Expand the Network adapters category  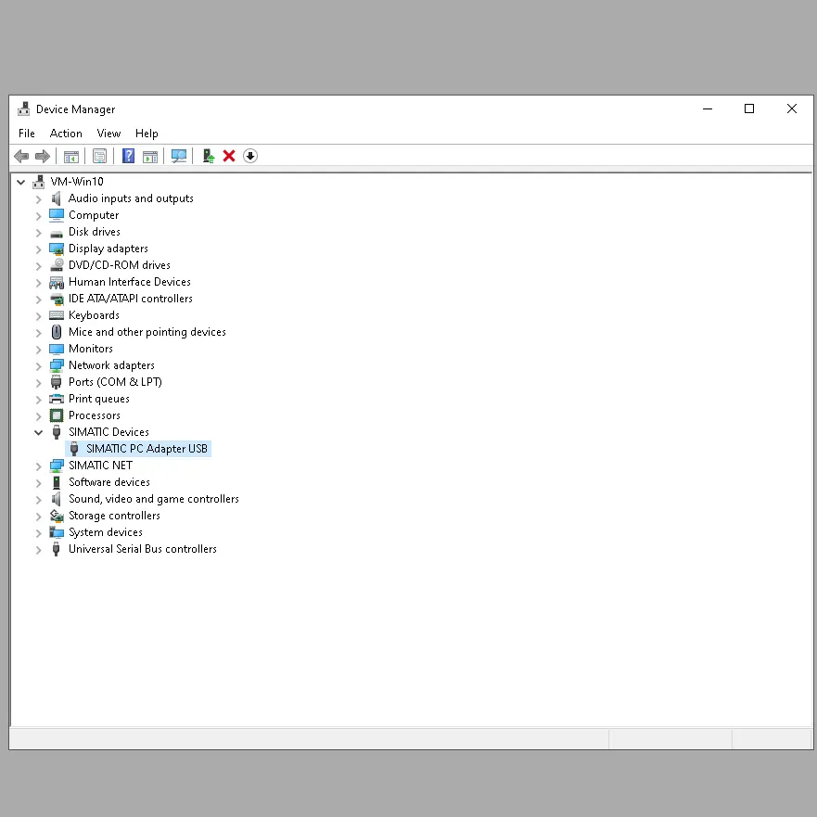(x=38, y=365)
